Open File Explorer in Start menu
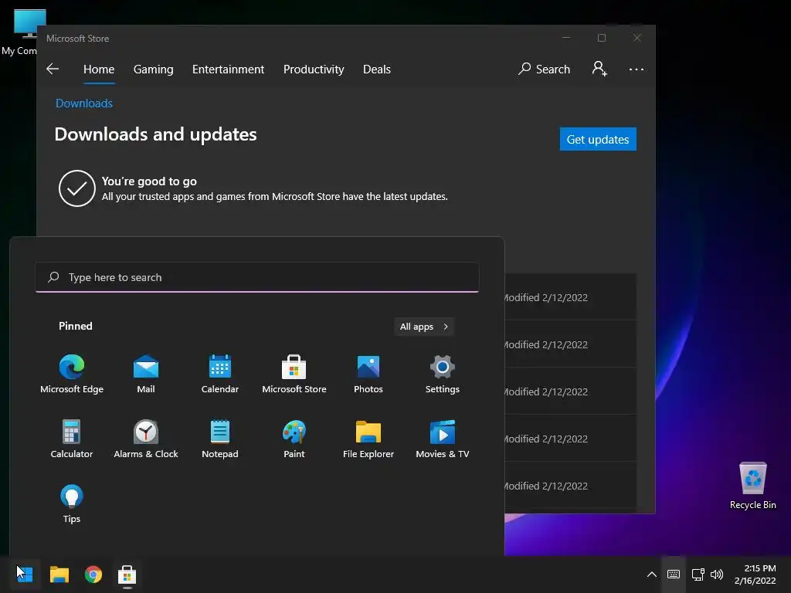This screenshot has height=593, width=791. [368, 439]
